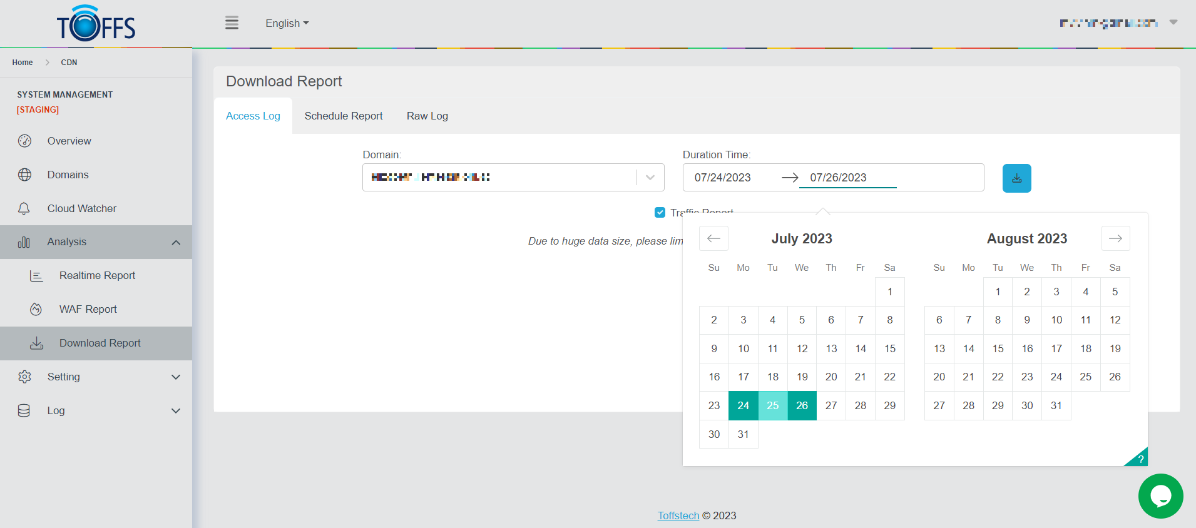This screenshot has width=1196, height=528.
Task: Open Cloud Watcher in sidebar
Action: click(x=81, y=208)
